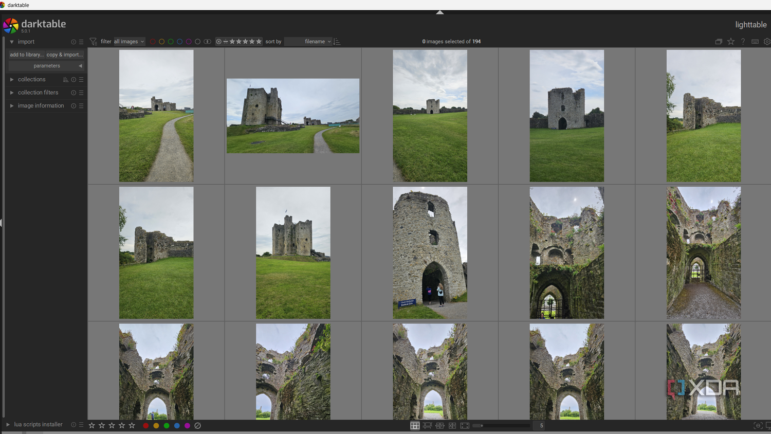Toggle the red color label filter circle
The width and height of the screenshot is (771, 434).
pyautogui.click(x=153, y=42)
